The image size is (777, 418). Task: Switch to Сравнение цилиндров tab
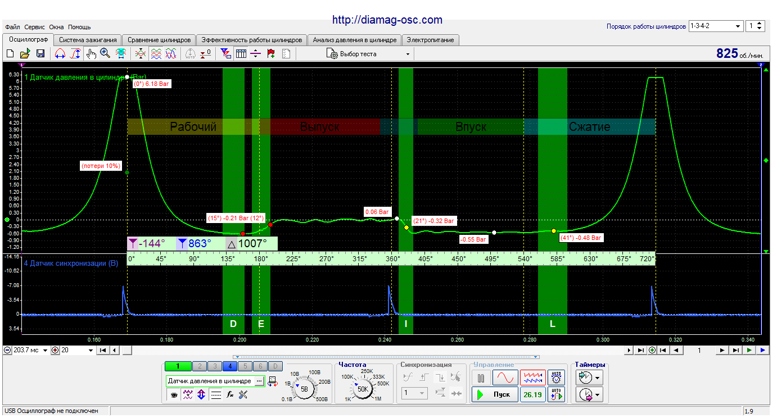pos(159,40)
